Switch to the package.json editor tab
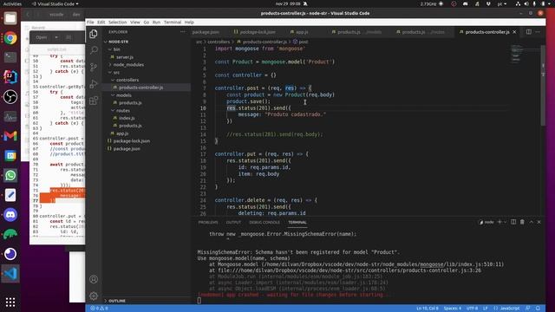 [206, 32]
